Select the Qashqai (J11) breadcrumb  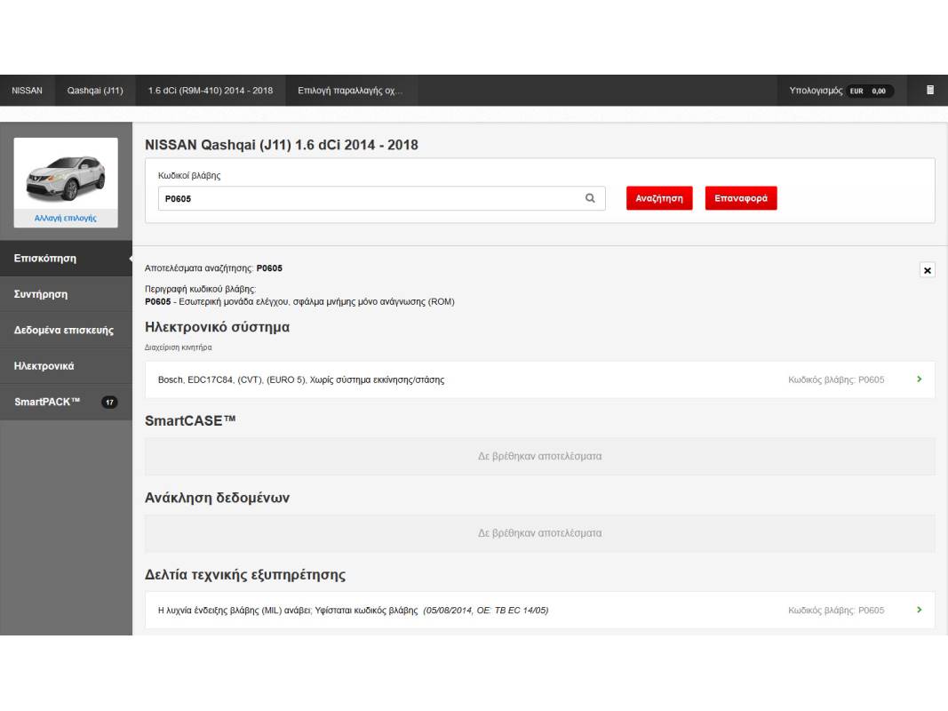pos(95,90)
